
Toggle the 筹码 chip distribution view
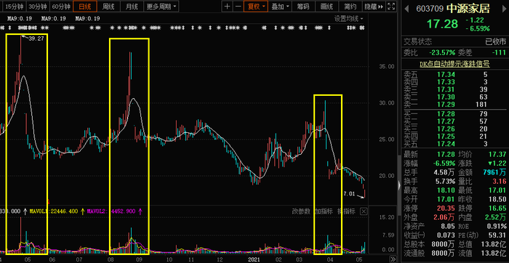[303, 6]
